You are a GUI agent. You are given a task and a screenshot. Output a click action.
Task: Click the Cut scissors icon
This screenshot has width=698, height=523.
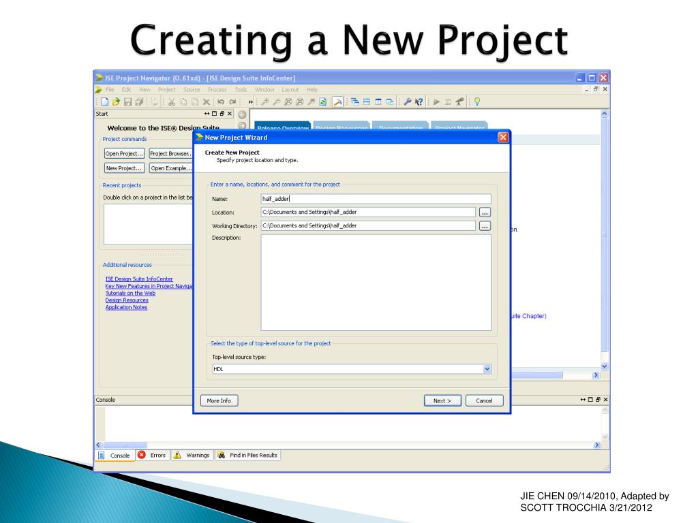pos(171,102)
